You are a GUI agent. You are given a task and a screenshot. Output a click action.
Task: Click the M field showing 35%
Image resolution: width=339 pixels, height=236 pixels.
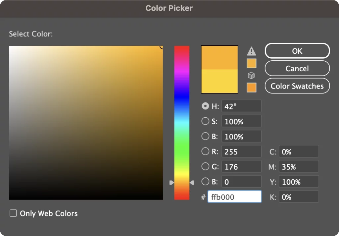299,166
